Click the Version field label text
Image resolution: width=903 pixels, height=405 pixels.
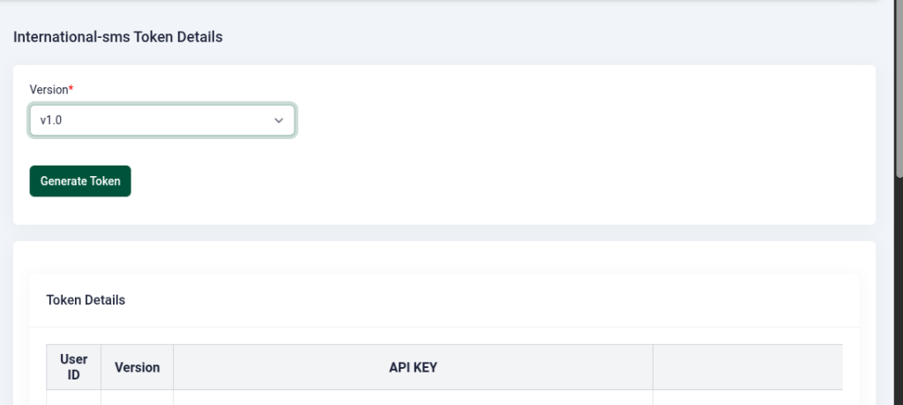[x=49, y=90]
